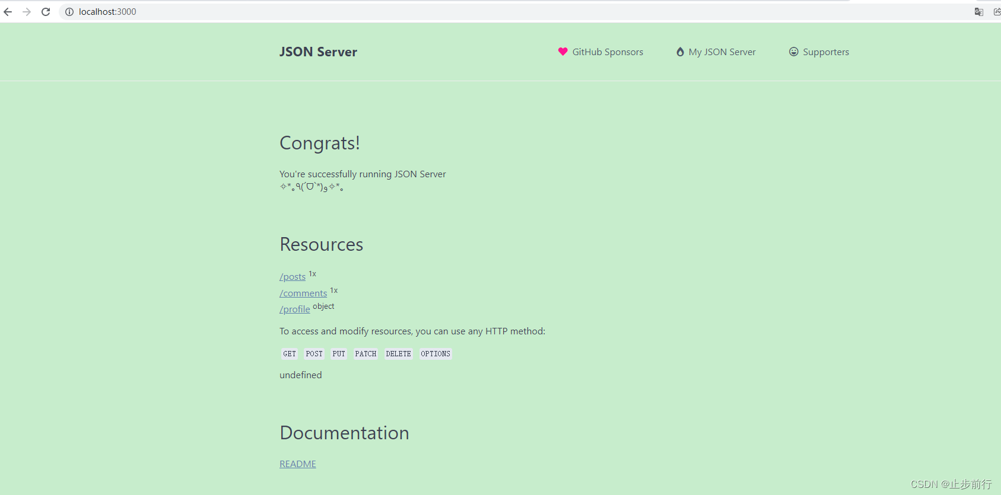Open the README documentation link

click(x=298, y=464)
